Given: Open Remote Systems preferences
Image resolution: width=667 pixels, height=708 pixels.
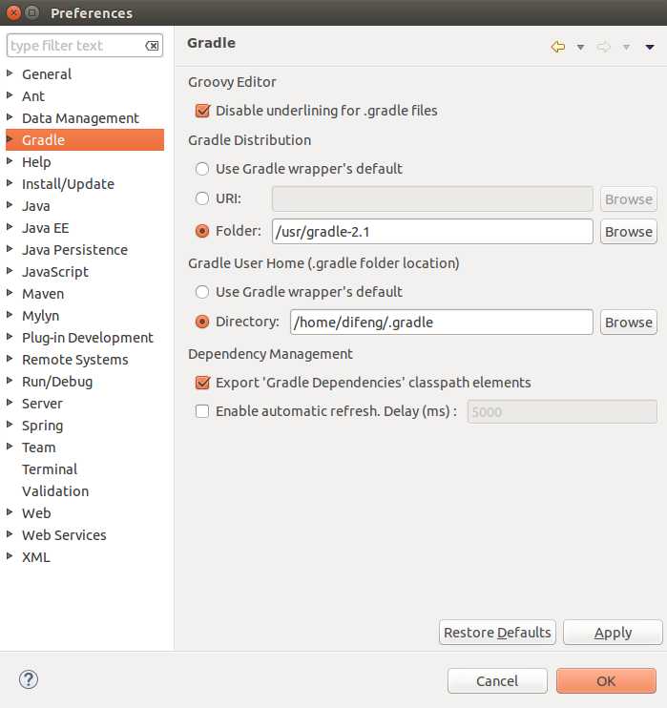Looking at the screenshot, I should coord(75,360).
